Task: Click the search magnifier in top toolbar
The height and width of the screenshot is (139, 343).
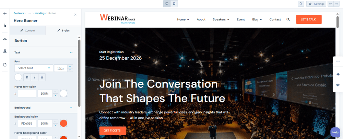Action: [301, 4]
